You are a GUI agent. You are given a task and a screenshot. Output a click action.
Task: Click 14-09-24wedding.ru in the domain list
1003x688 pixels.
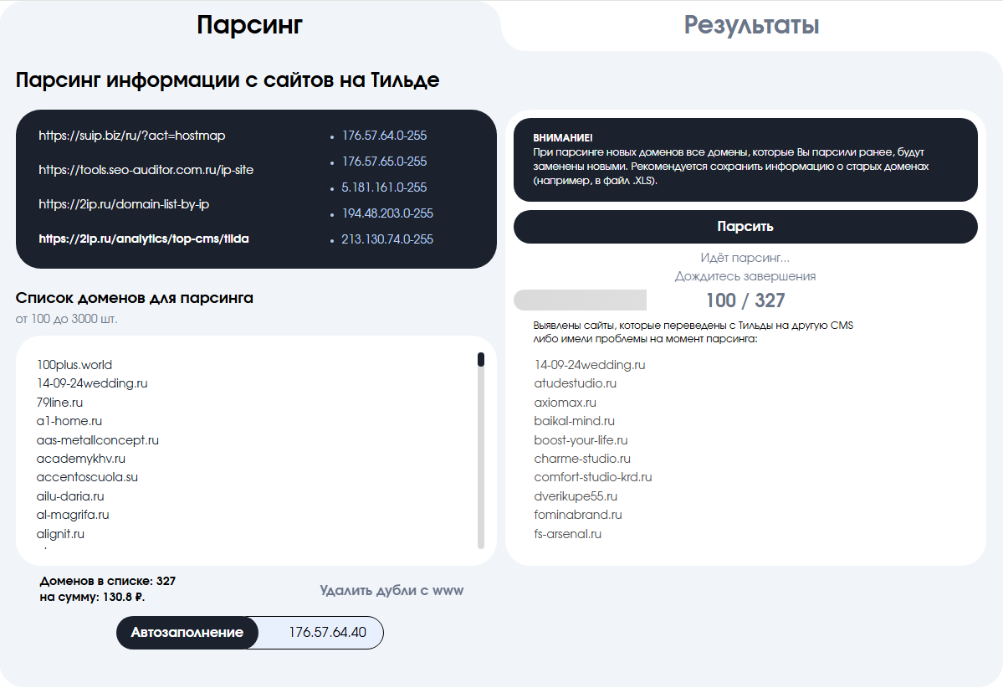click(92, 383)
